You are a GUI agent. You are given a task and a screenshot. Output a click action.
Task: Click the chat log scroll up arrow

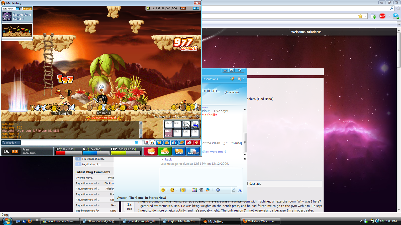[141, 123]
